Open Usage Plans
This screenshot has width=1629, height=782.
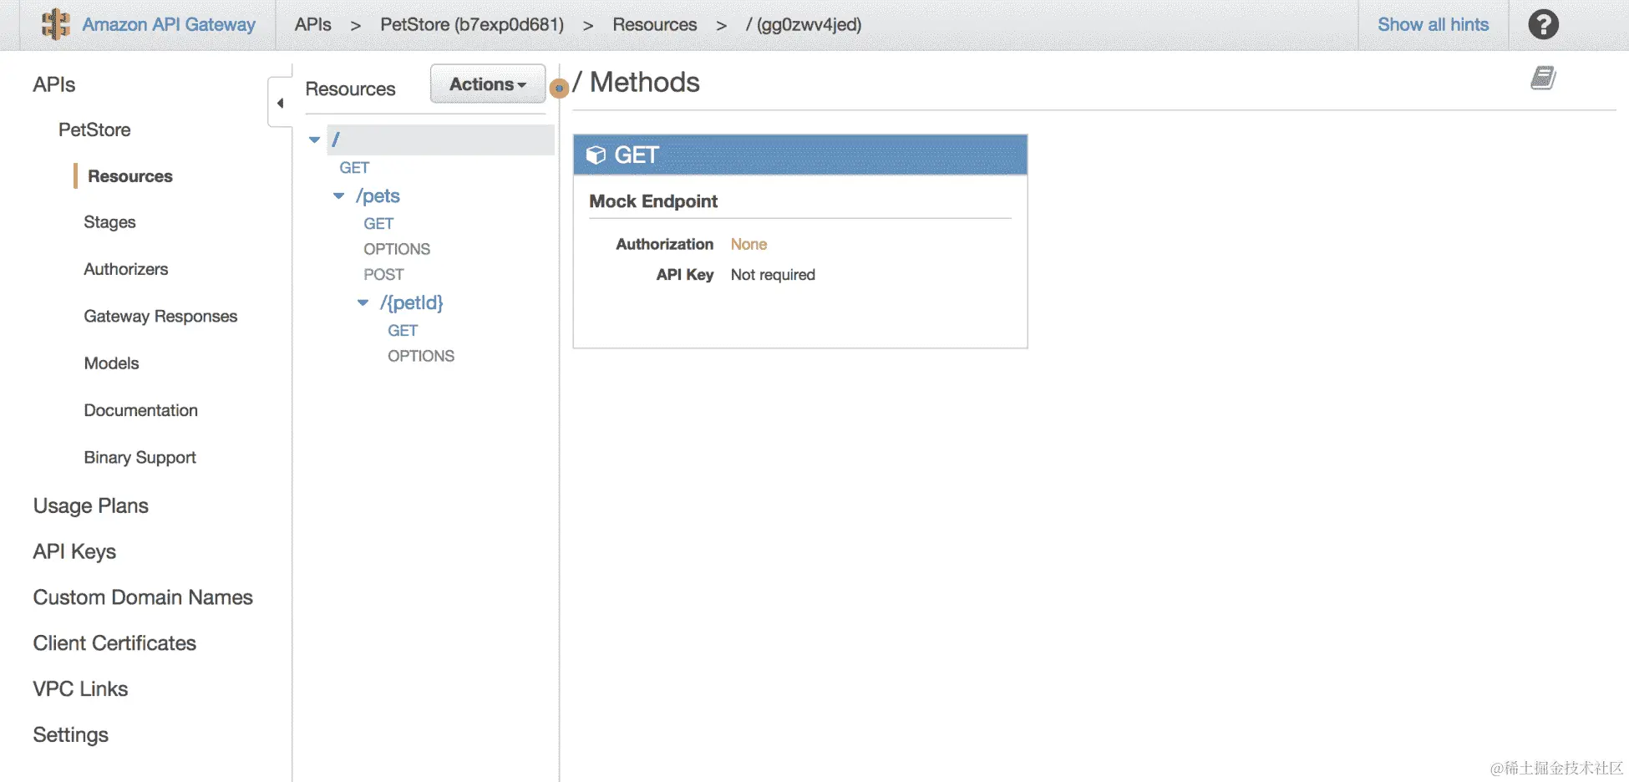(91, 505)
